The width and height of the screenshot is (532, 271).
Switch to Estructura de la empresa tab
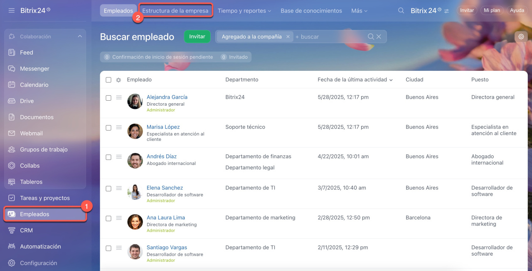point(175,11)
